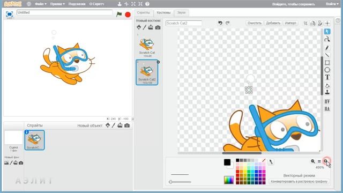Choose a new backdrop from library

point(6,163)
